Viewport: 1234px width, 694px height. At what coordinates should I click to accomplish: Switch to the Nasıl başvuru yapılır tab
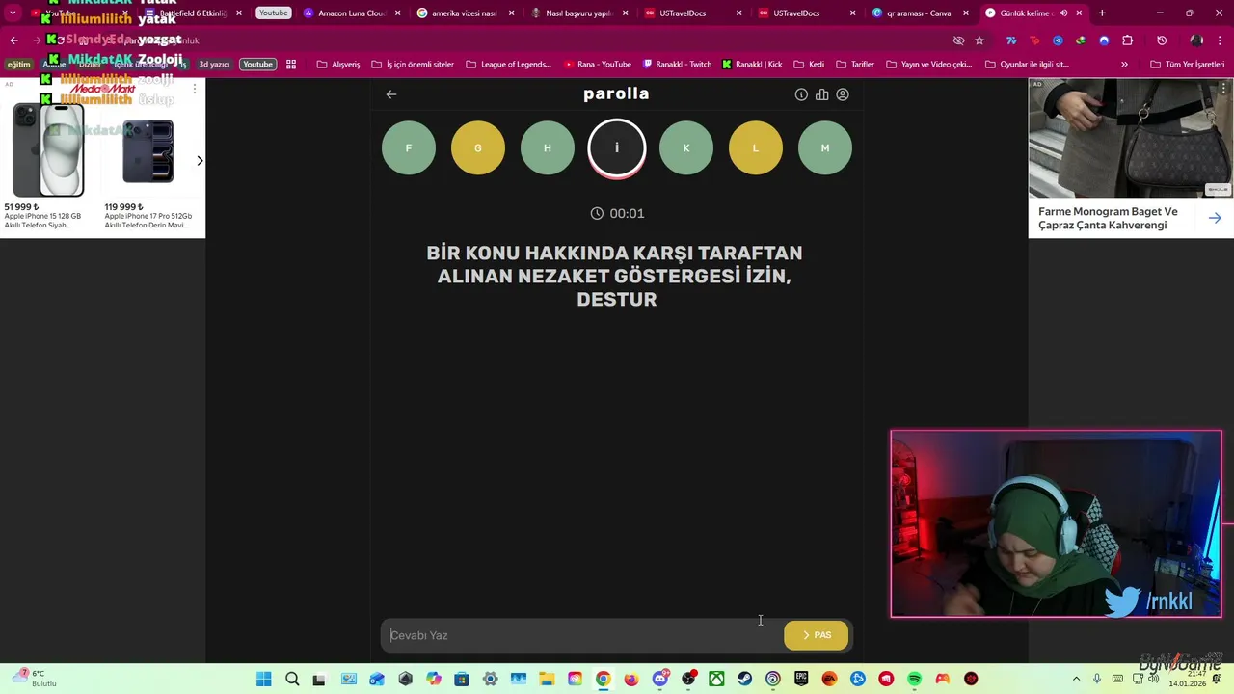(x=578, y=13)
